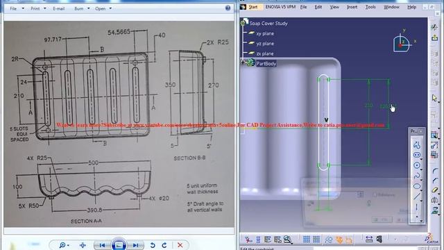
Task: Click the Constraints Defined in Dialog Box icon
Action: (435, 135)
